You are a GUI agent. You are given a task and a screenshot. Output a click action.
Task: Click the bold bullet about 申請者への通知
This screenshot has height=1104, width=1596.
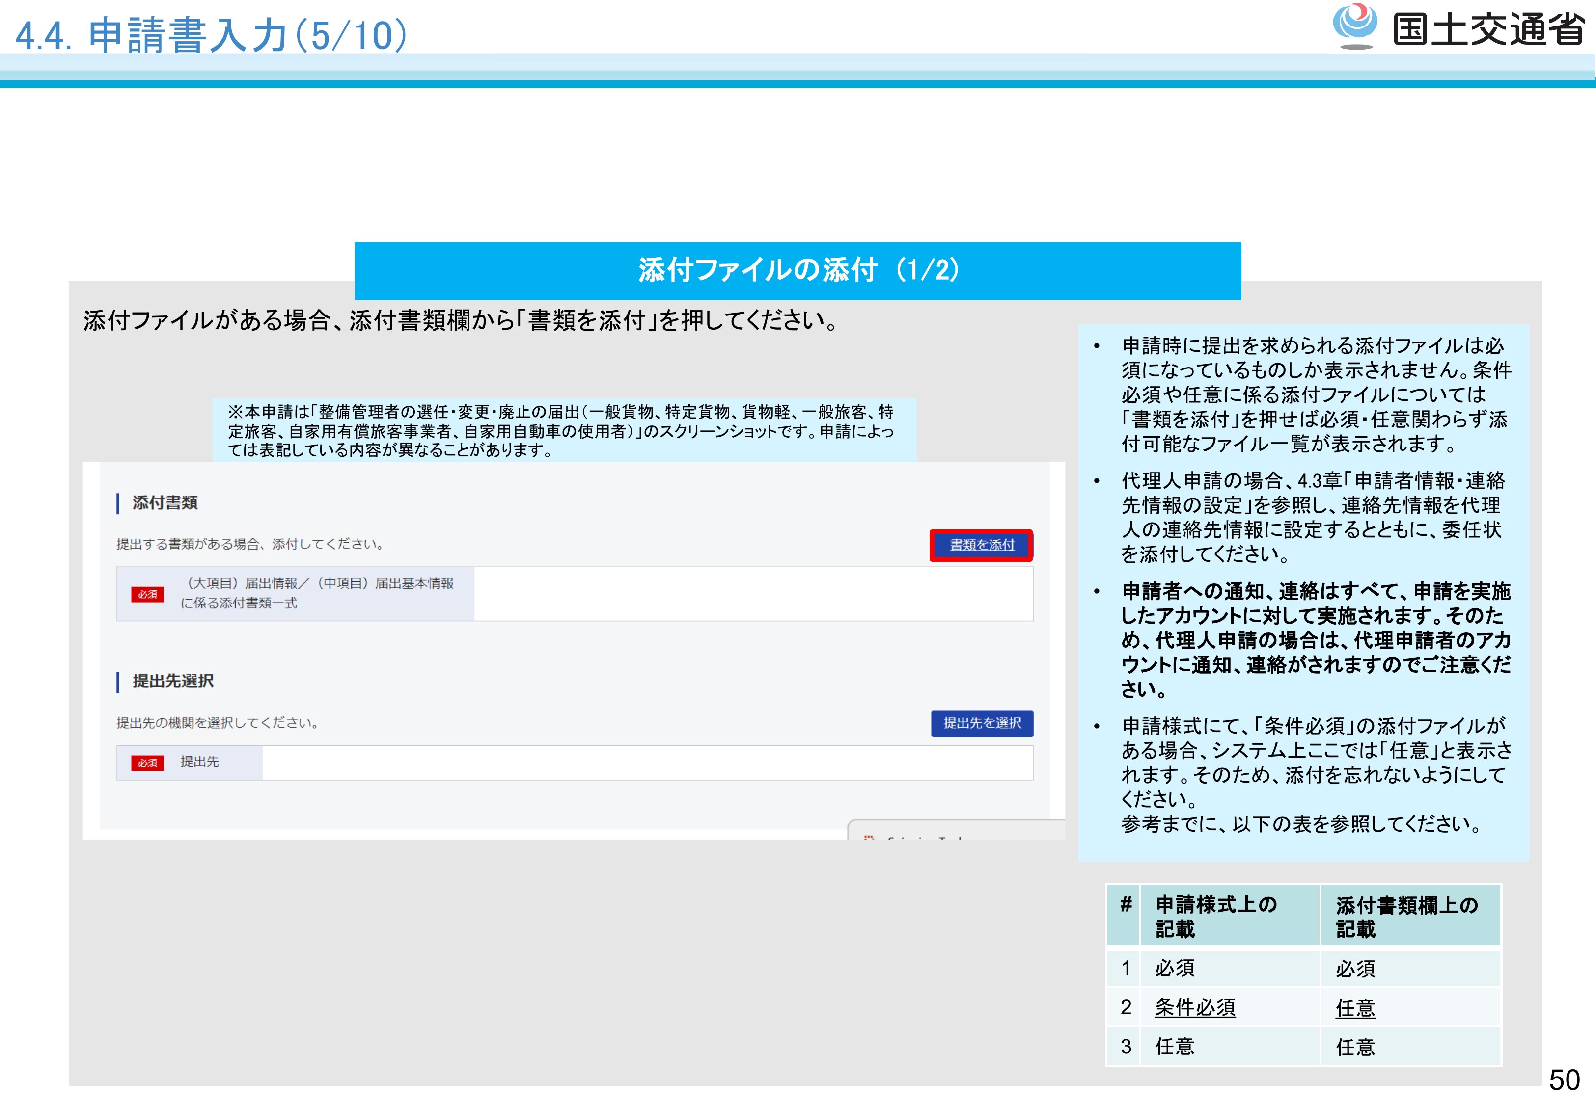tap(1315, 639)
